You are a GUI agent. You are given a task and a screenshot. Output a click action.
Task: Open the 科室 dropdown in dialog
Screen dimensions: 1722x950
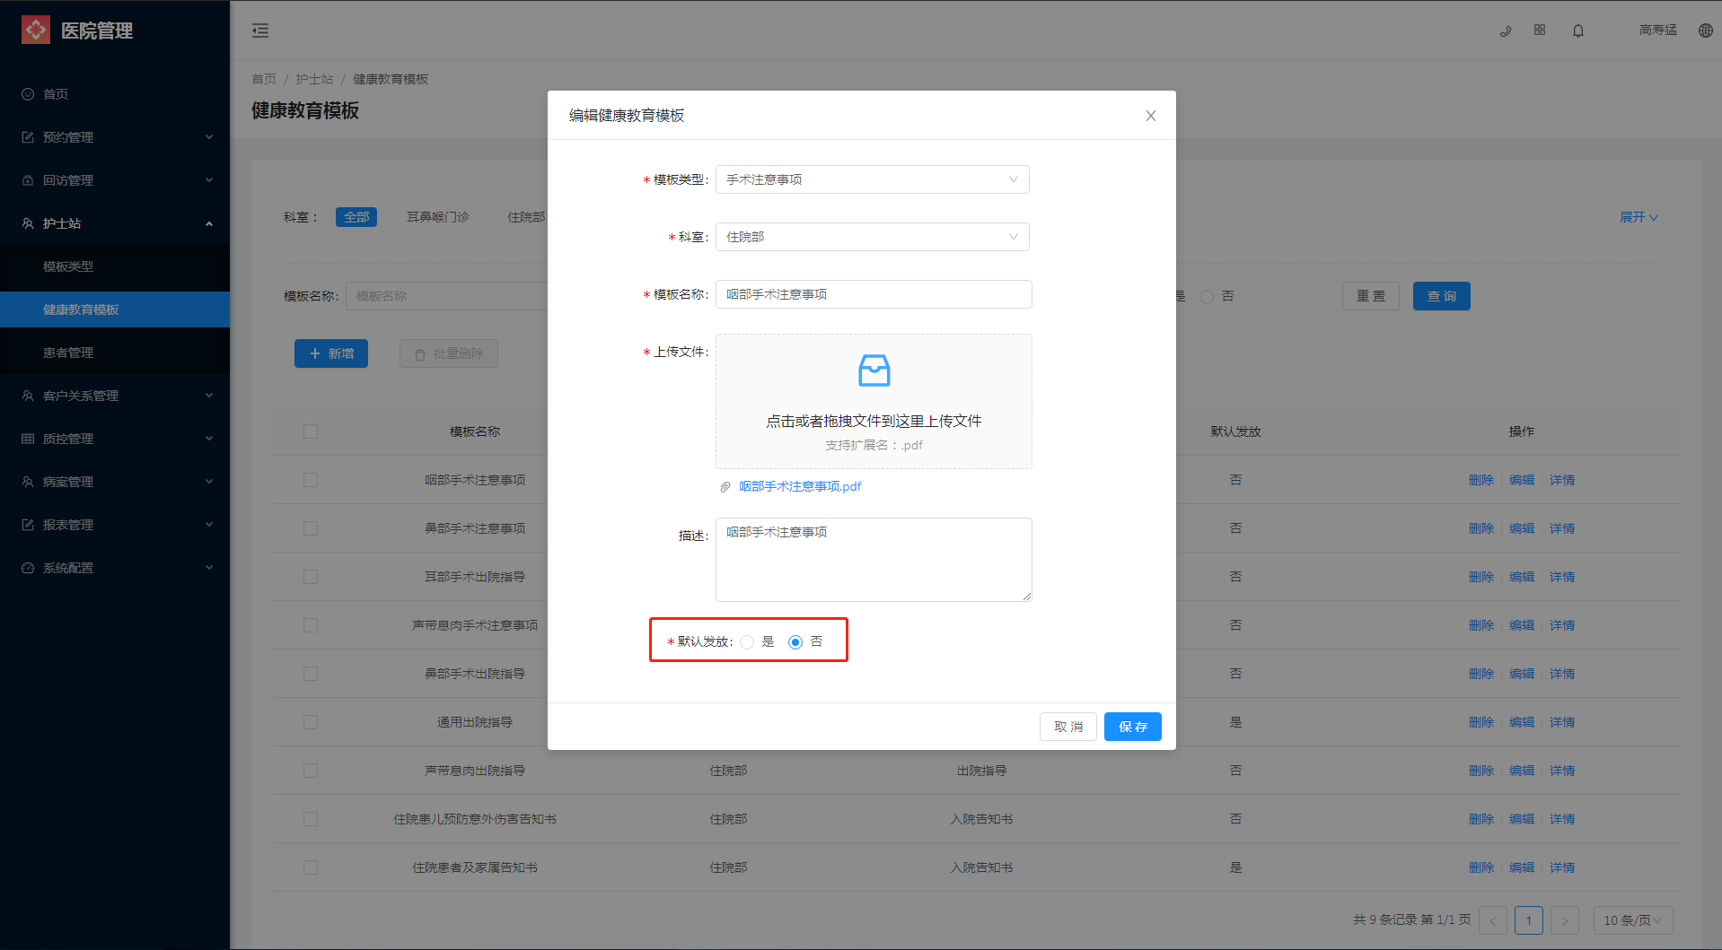click(873, 237)
